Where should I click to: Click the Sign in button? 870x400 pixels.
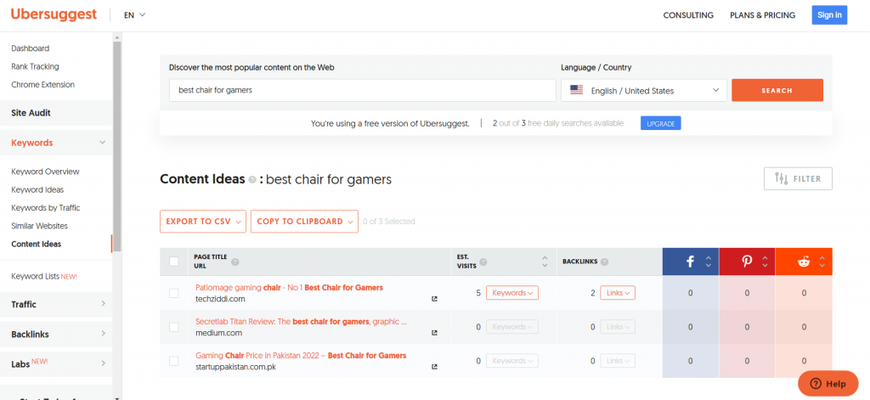click(829, 15)
